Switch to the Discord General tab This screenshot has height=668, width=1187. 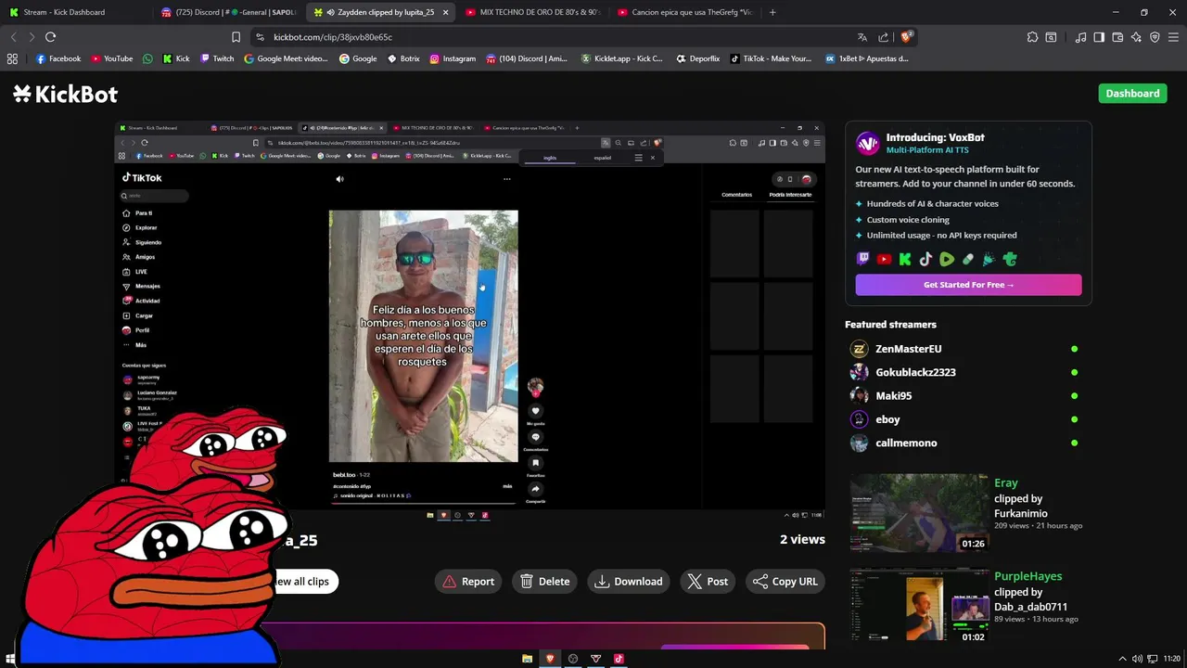(x=227, y=12)
